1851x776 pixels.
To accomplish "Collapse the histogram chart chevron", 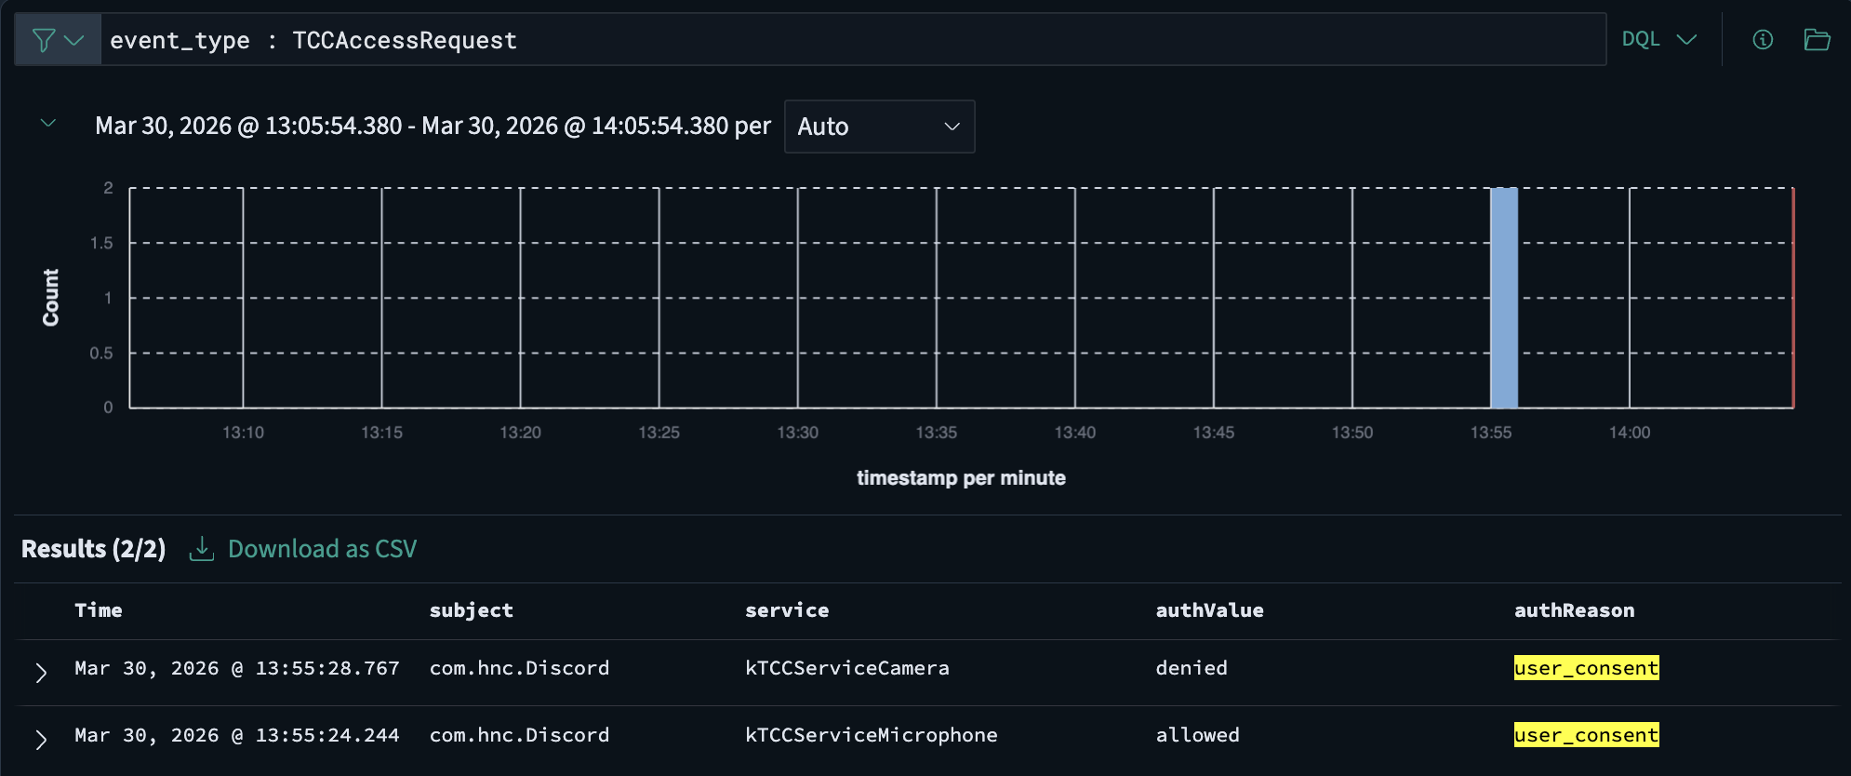I will pyautogui.click(x=48, y=124).
